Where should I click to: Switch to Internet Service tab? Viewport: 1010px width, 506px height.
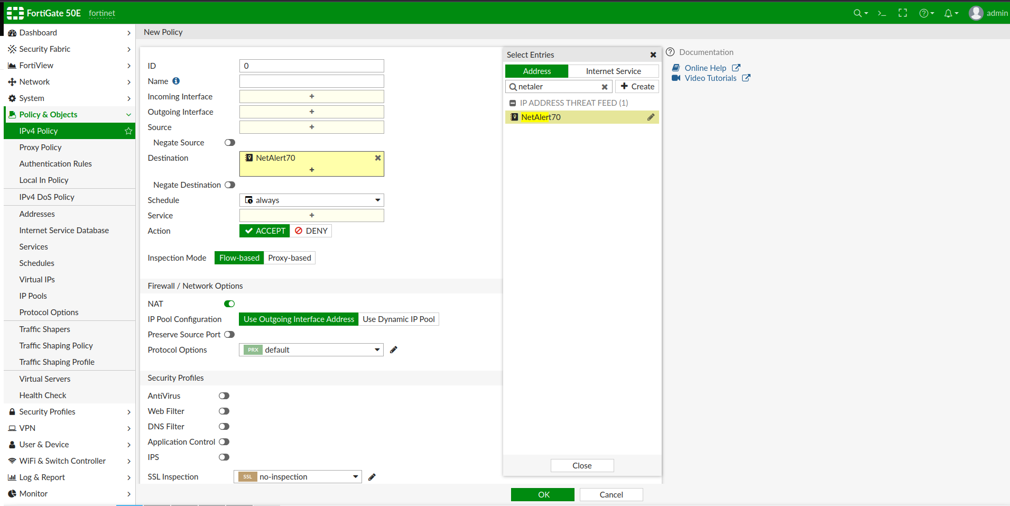(x=613, y=71)
